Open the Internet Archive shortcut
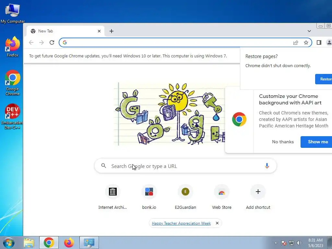The height and width of the screenshot is (249, 332). [x=113, y=197]
